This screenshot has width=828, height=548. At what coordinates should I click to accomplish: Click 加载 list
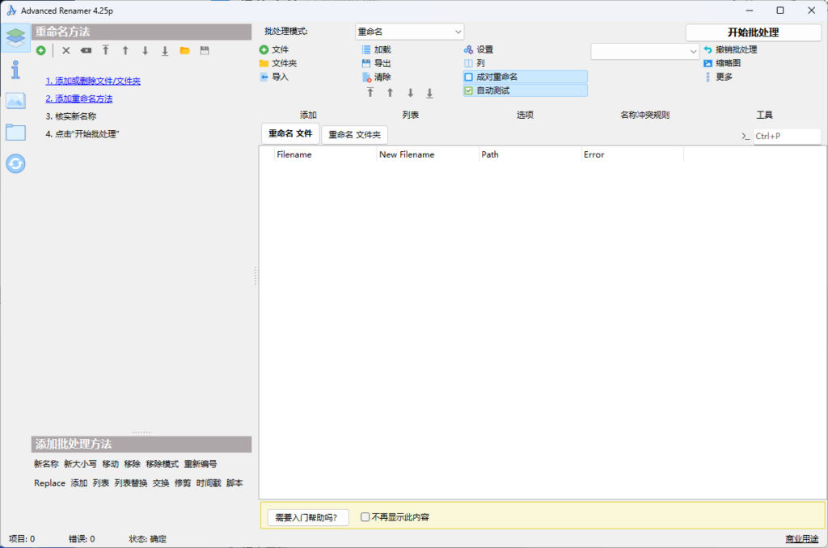tap(377, 49)
